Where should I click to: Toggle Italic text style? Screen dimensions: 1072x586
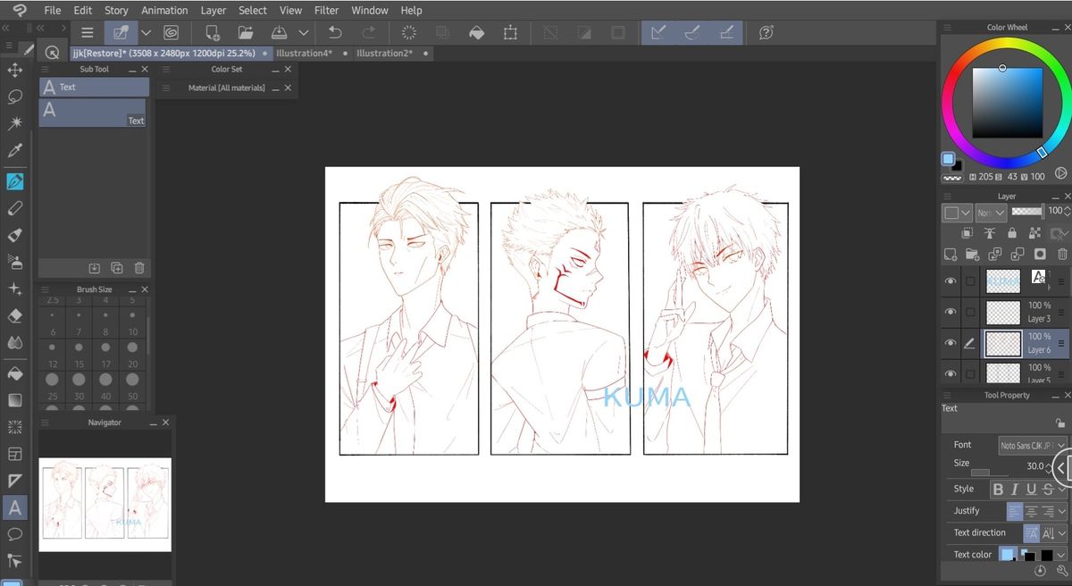point(1014,489)
